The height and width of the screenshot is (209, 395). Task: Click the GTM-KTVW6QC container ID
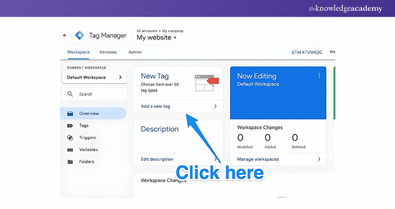click(307, 52)
